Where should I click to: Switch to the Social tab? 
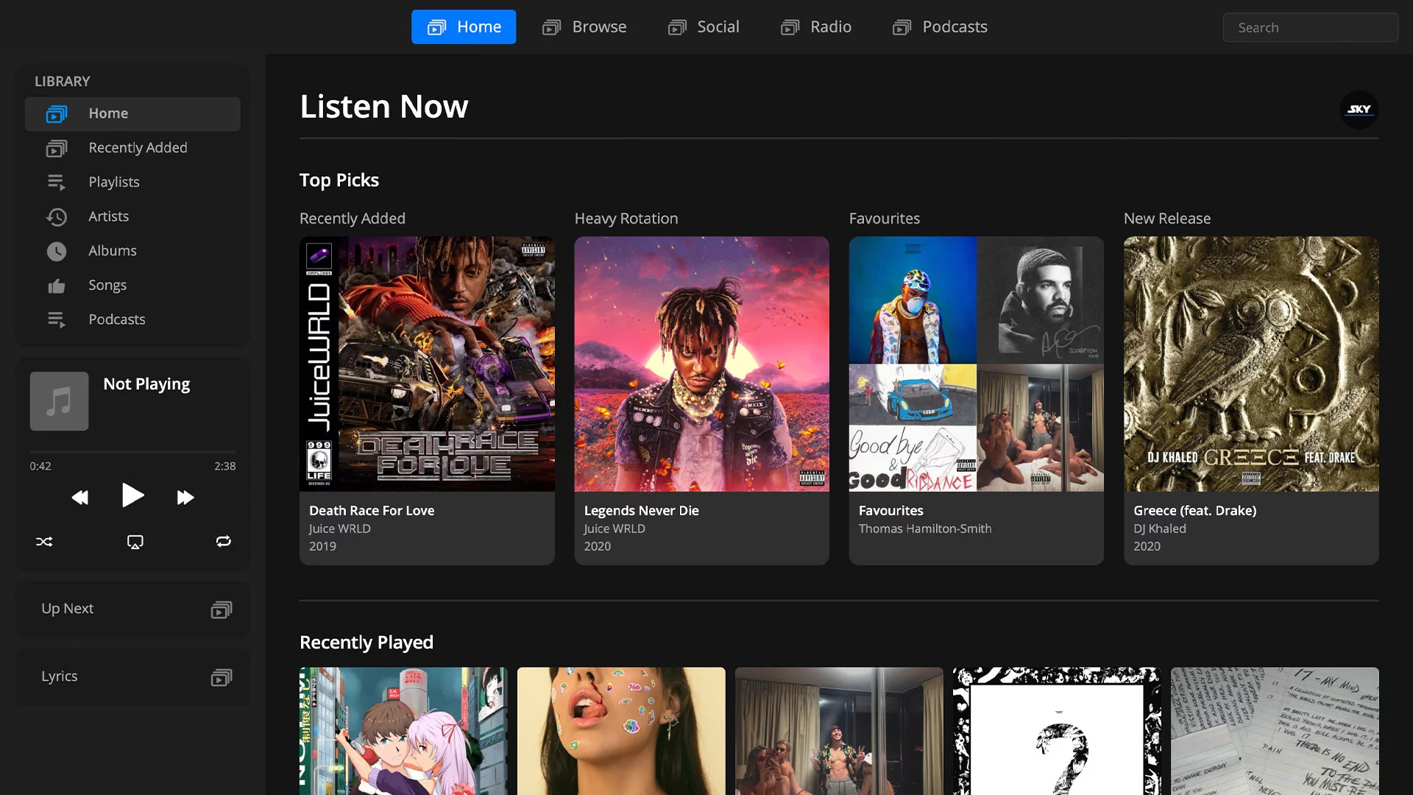(703, 27)
